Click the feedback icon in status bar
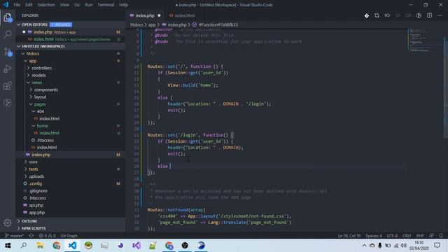This screenshot has height=252, width=448. (431, 236)
